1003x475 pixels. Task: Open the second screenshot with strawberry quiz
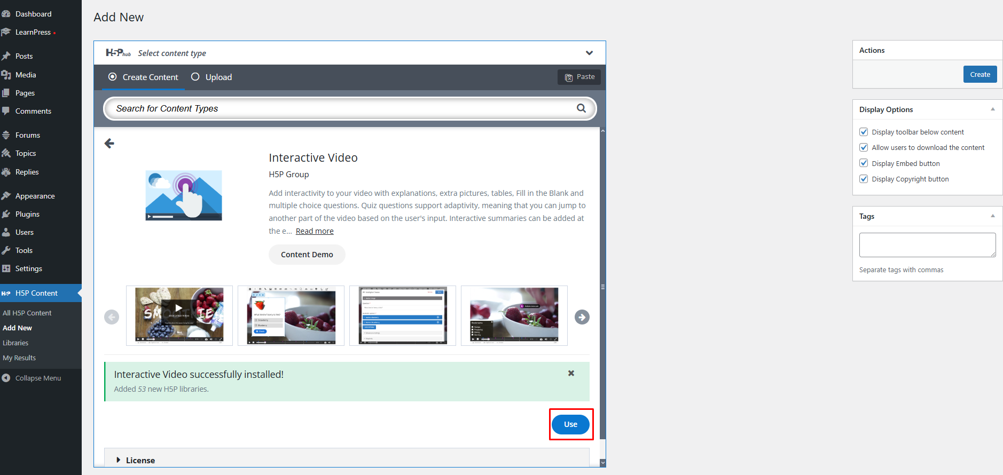tap(291, 315)
